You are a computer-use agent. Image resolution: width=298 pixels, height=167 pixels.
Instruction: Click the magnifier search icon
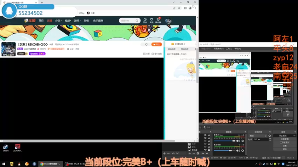pyautogui.click(x=137, y=20)
